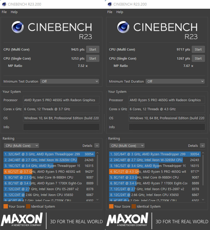Open File menu in right window
This screenshot has height=230, width=210.
click(x=110, y=12)
